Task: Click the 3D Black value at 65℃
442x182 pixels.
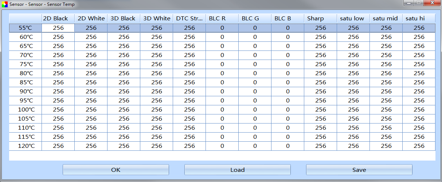Action: (x=124, y=46)
